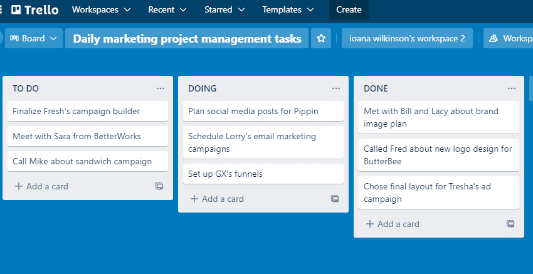Create card from template in DOING
This screenshot has width=533, height=274.
(x=335, y=199)
